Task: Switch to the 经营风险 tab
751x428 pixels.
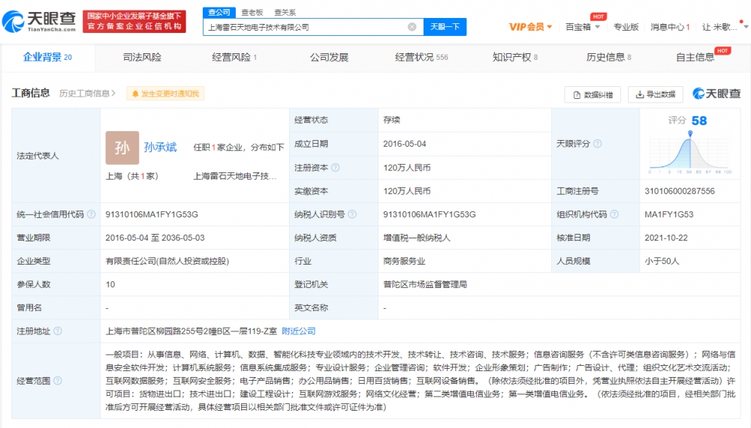Action: click(x=234, y=58)
